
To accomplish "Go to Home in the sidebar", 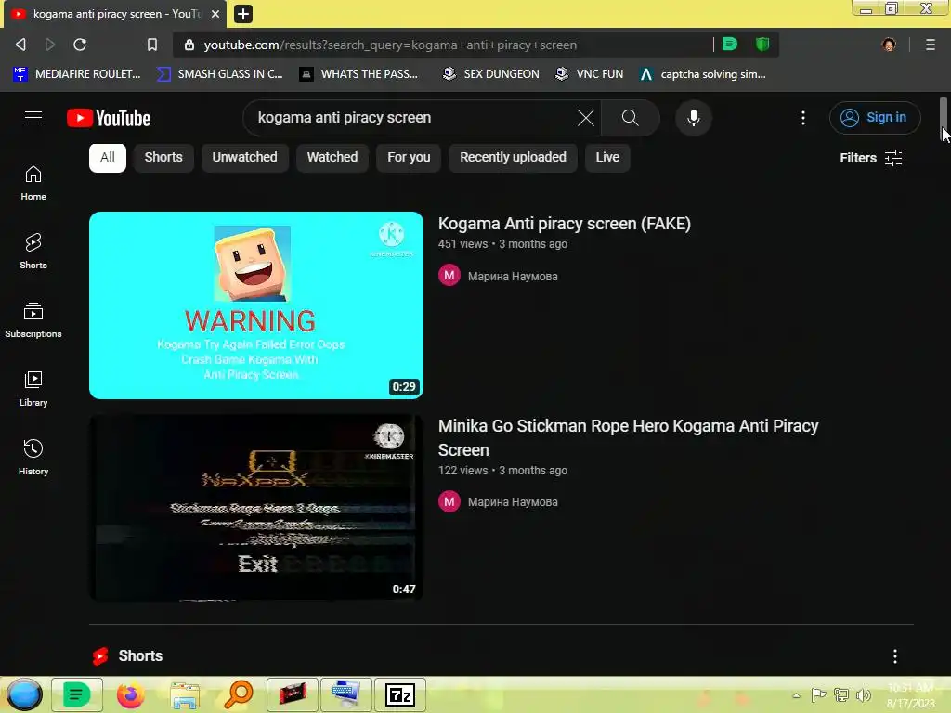I will 33,183.
